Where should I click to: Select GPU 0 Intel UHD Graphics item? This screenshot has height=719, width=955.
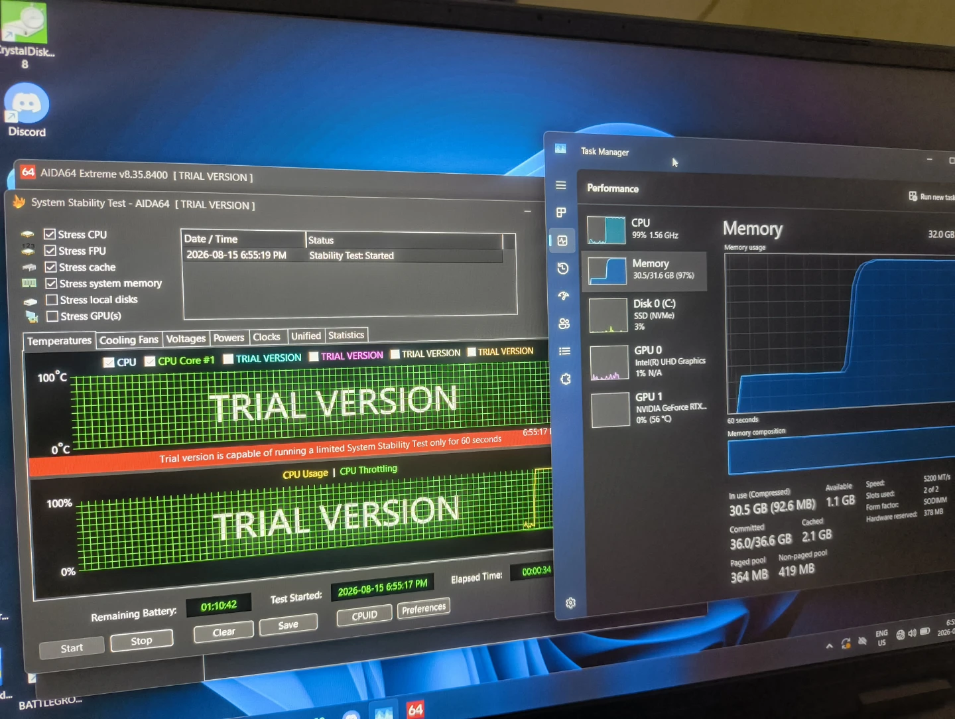point(648,361)
